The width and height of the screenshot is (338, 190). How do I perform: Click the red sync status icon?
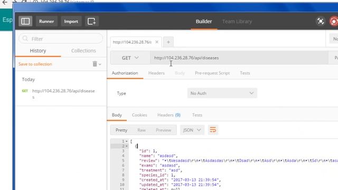click(x=334, y=21)
